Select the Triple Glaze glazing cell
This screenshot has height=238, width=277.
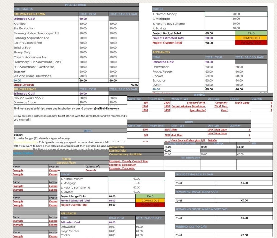click(x=239, y=102)
